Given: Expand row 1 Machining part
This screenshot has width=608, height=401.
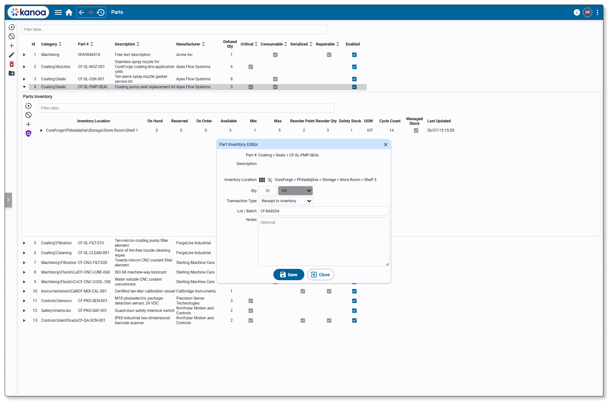Looking at the screenshot, I should [24, 55].
